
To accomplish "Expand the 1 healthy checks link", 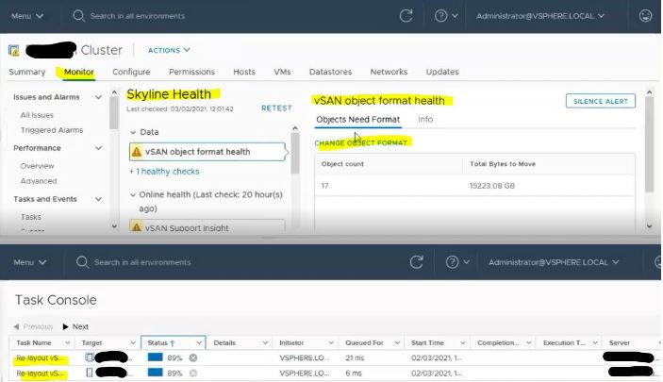I will [164, 172].
